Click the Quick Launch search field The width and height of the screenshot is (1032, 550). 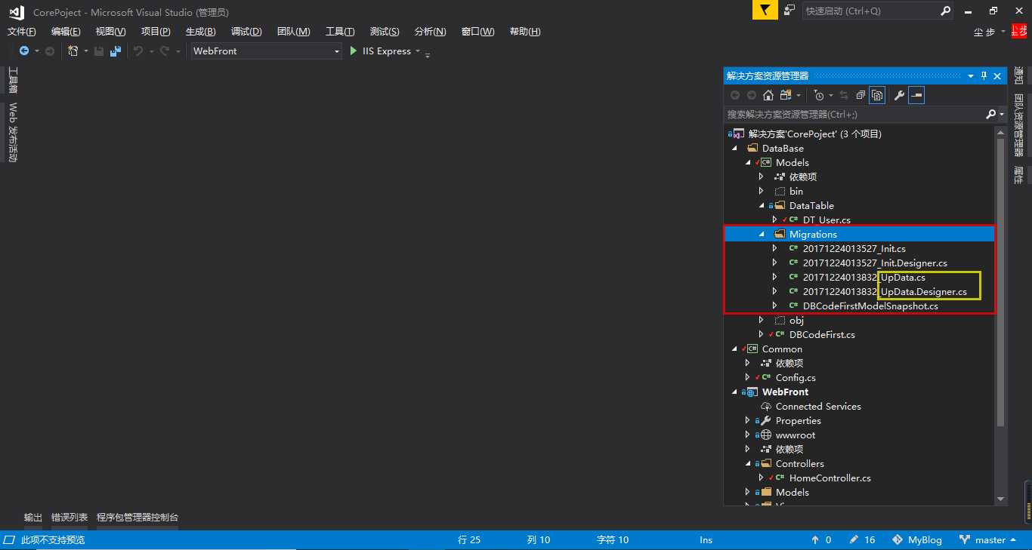870,11
